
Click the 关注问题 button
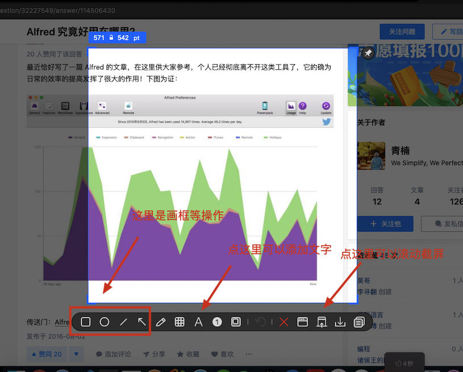click(x=402, y=32)
